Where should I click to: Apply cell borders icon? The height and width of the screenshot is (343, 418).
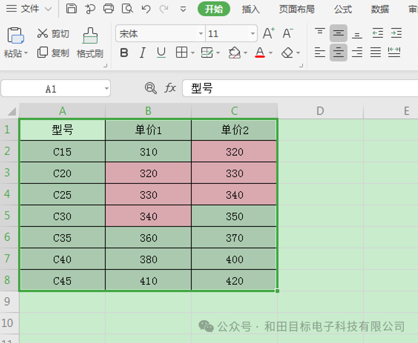tap(181, 53)
